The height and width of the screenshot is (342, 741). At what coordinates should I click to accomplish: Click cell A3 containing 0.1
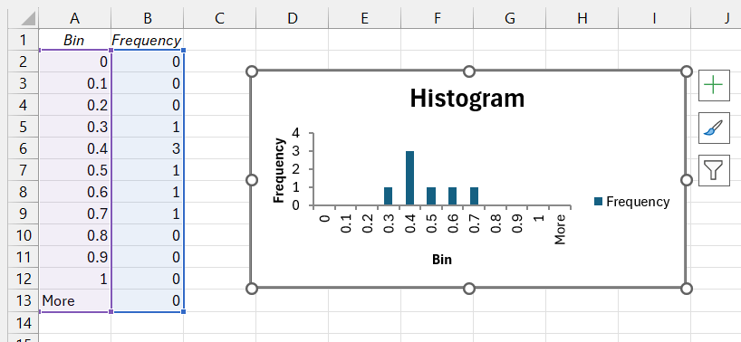pos(74,83)
